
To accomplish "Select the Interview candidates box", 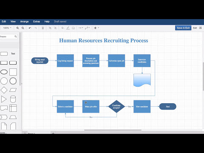I will coord(142,61).
